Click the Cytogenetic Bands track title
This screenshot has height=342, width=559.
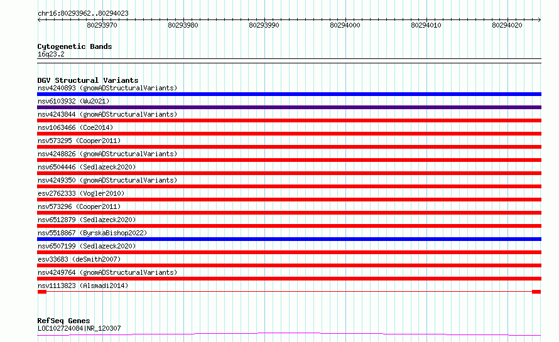(x=75, y=46)
